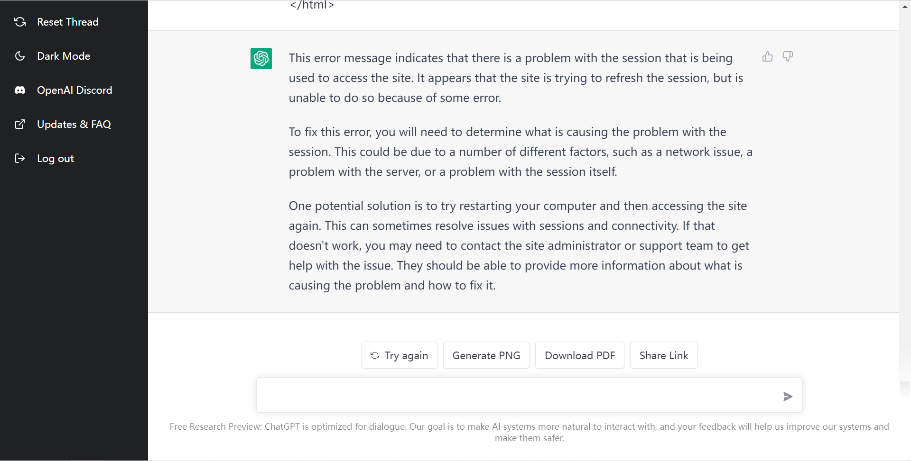Screen dimensions: 911x461
Task: Click the ChatGPT logo avatar icon
Action: point(261,58)
